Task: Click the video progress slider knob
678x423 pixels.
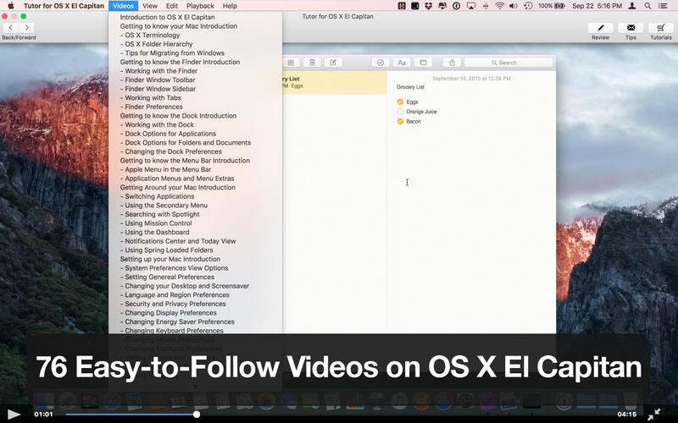Action: [x=197, y=415]
